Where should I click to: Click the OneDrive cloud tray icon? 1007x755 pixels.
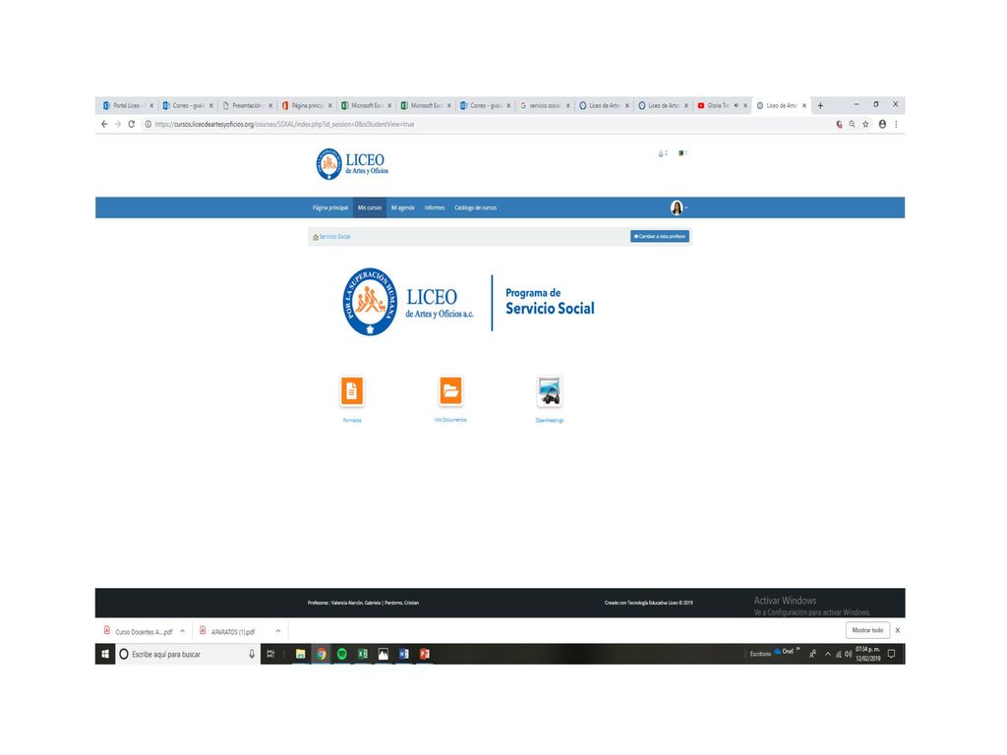778,651
